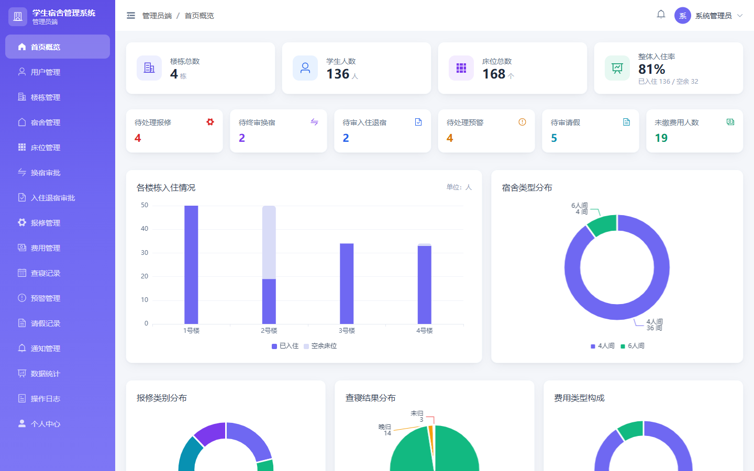The image size is (754, 471).
Task: Toggle the 空余床位 legend series
Action: 320,346
